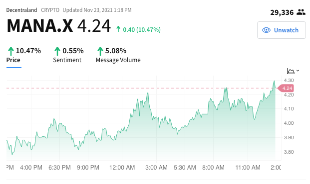310x184 pixels.
Task: Expand the chart type dropdown chevron
Action: 298,71
